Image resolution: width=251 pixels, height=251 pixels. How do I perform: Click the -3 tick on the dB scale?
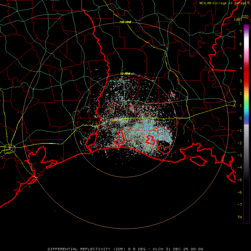tap(240, 155)
